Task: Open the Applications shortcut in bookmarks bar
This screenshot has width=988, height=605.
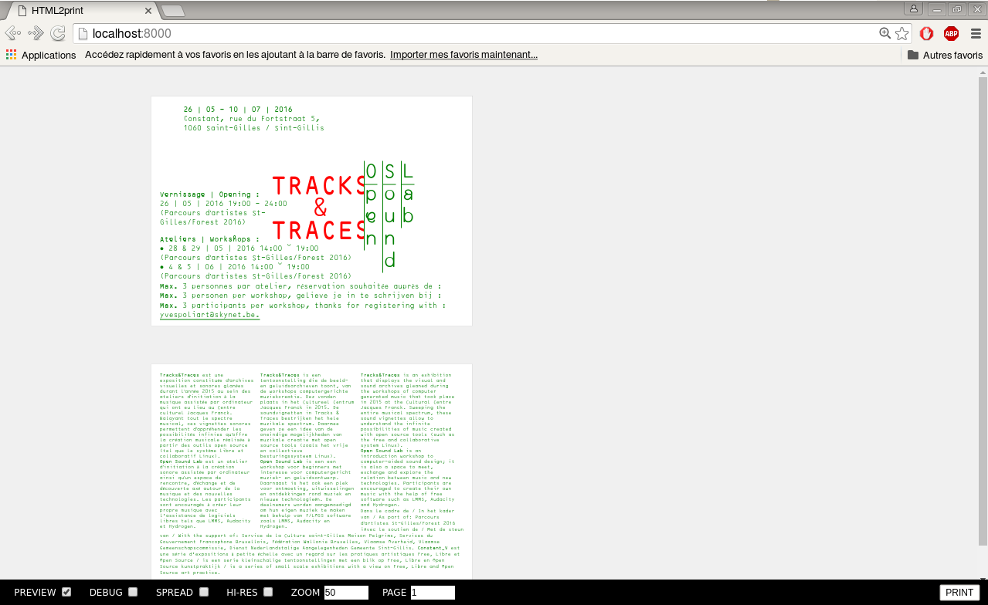Action: [x=41, y=55]
